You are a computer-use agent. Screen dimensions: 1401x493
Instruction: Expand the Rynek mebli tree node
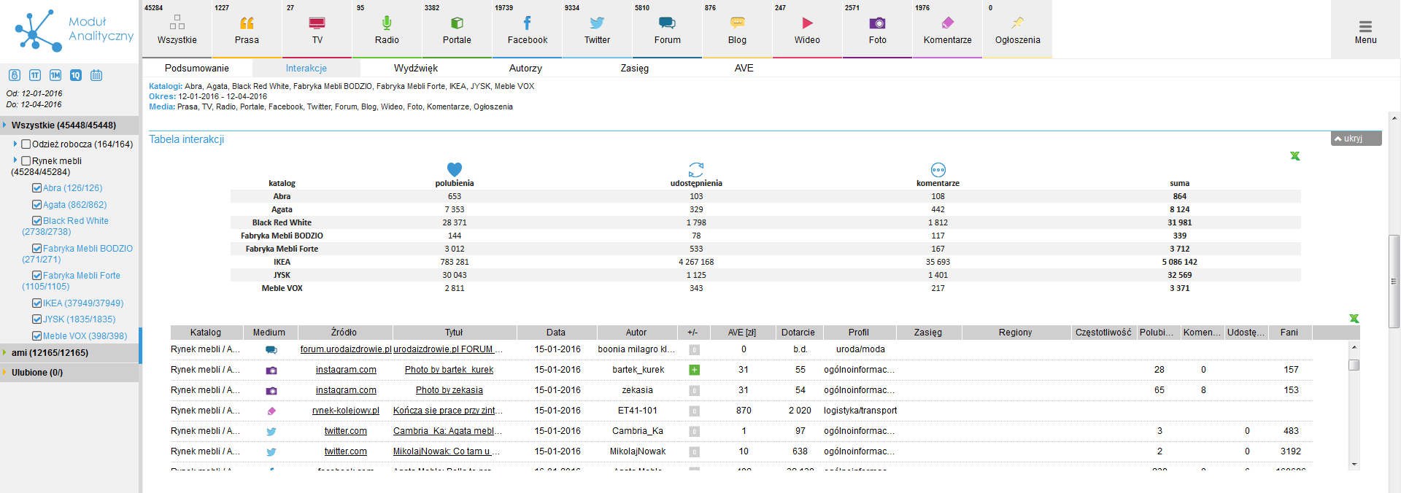15,160
